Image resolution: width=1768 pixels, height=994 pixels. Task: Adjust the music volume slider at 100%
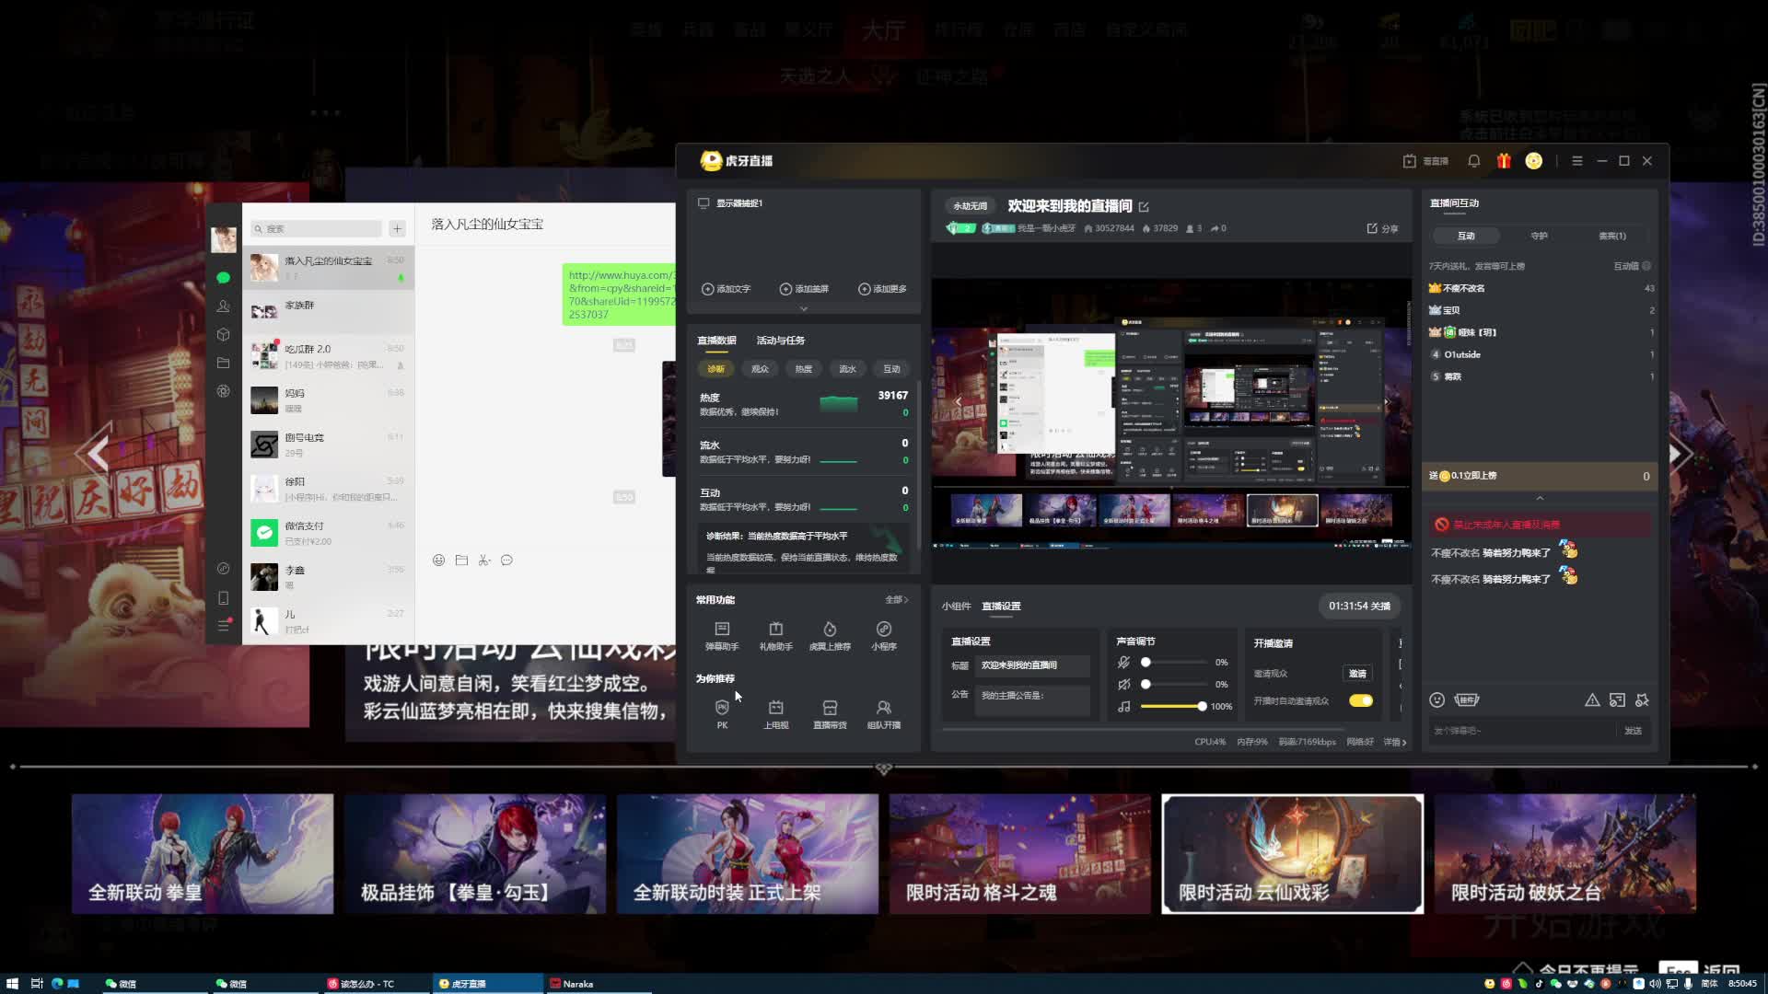pos(1202,707)
